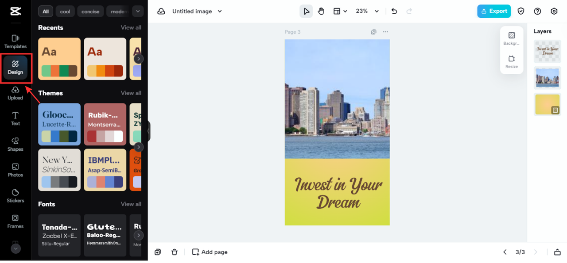Click the CapCut logo icon
This screenshot has height=263, width=567.
coord(16,11)
